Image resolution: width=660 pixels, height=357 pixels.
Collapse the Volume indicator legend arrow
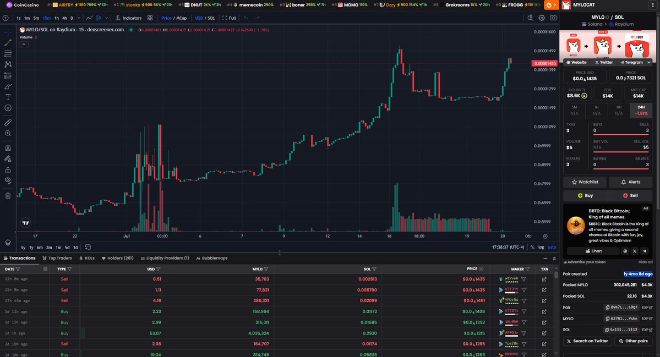coord(24,44)
